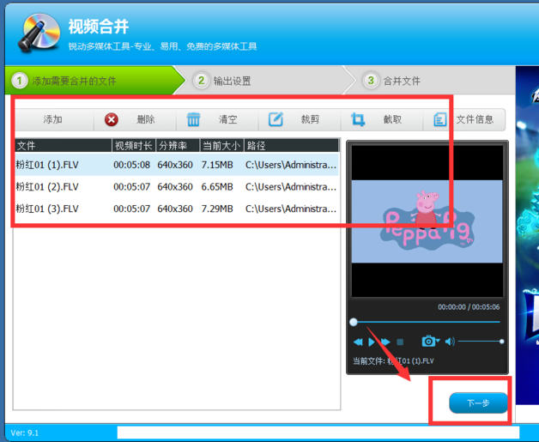The height and width of the screenshot is (442, 539).
Task: Click the 裁剪 edit pencil icon
Action: pyautogui.click(x=276, y=119)
